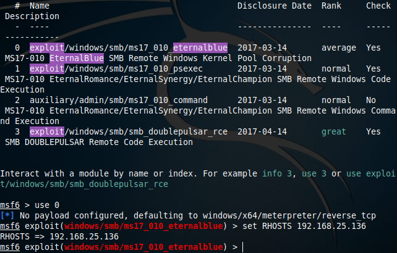
Task: Click auxiliary/admin/smb/ms17_010_command module name
Action: pos(119,100)
